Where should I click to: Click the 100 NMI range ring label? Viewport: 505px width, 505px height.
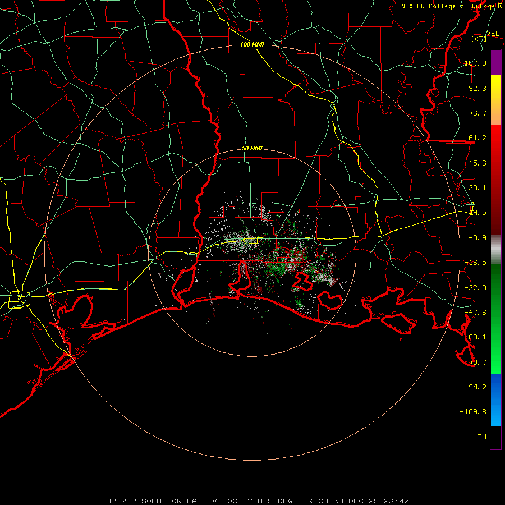[252, 44]
